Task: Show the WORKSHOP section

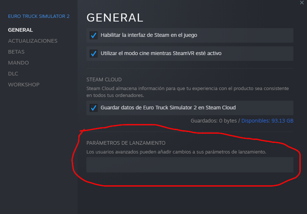Action: [24, 85]
